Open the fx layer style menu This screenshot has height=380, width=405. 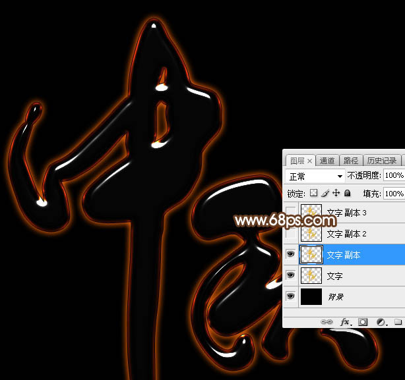346,322
